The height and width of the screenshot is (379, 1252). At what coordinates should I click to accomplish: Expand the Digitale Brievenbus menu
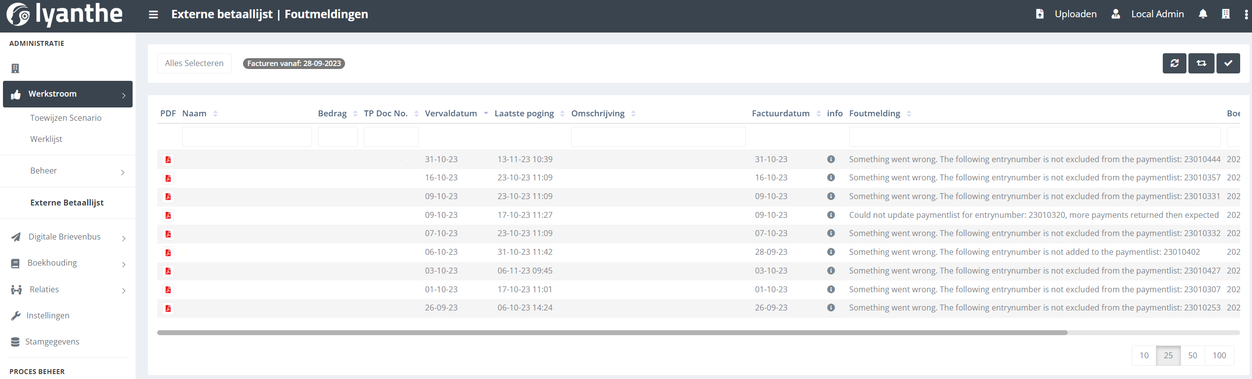(x=68, y=237)
